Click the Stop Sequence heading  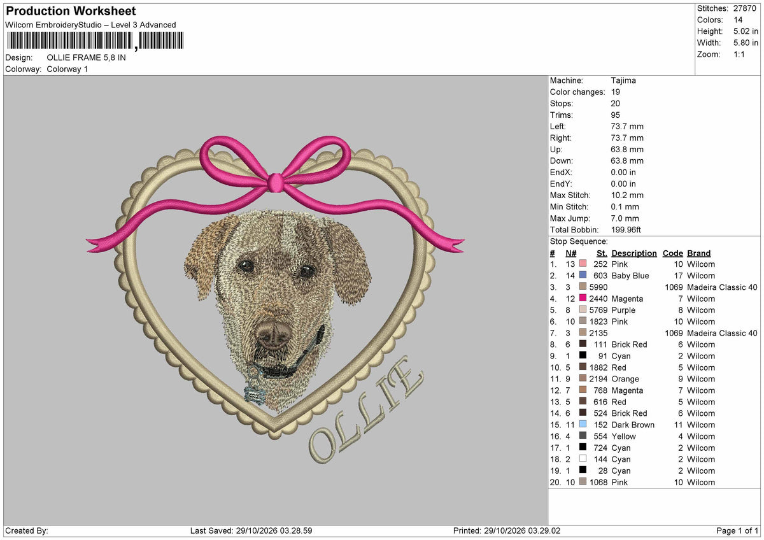pyautogui.click(x=579, y=241)
